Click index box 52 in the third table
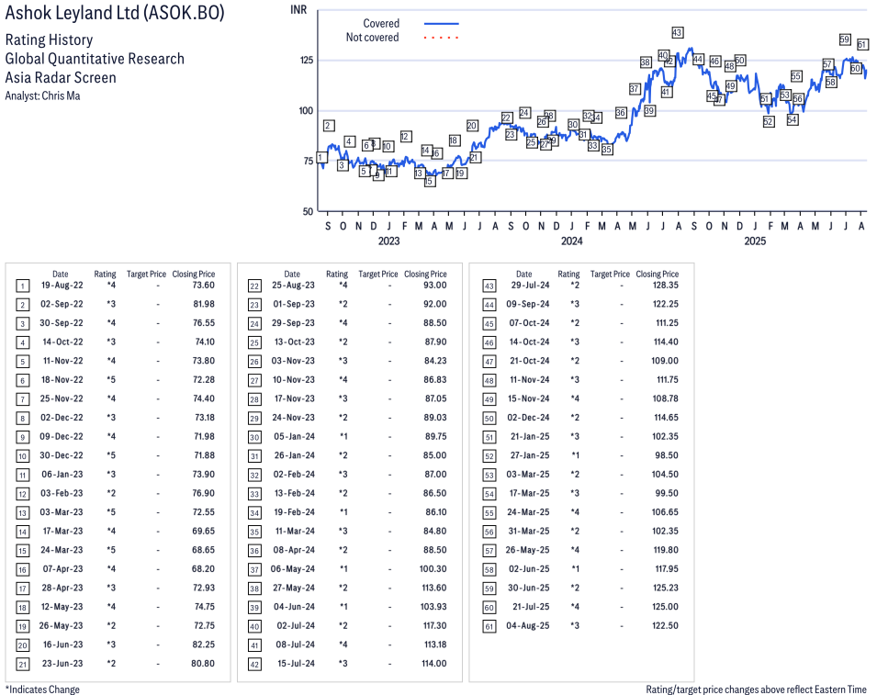This screenshot has height=695, width=877. tap(489, 456)
